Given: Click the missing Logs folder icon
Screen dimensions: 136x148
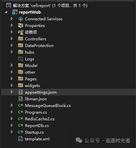Looking at the screenshot, I should 21,59.
